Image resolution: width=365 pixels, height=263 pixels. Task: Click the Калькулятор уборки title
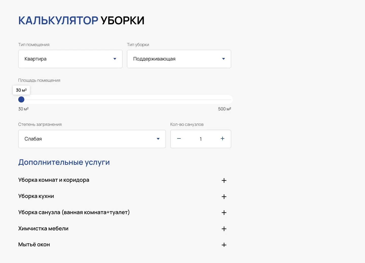pos(81,21)
